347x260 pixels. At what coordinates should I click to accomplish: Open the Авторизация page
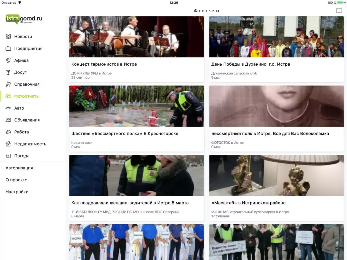coord(19,168)
